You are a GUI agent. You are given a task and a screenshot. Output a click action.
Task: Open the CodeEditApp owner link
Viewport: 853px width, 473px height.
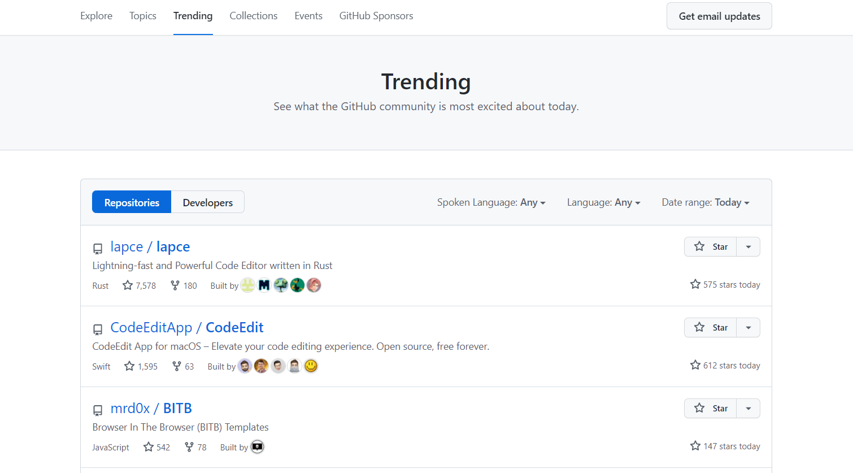(x=151, y=327)
